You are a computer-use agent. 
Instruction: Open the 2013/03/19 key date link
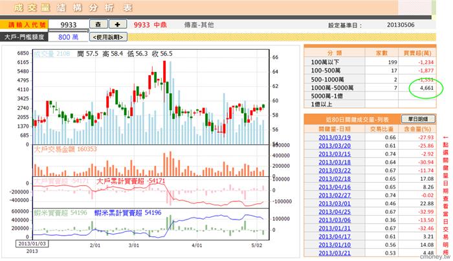click(x=335, y=137)
